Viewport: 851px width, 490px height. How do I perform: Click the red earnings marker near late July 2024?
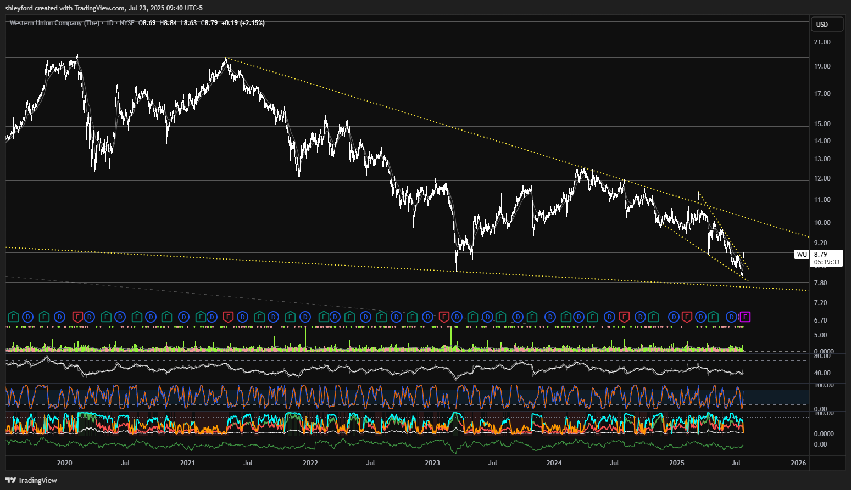click(624, 317)
